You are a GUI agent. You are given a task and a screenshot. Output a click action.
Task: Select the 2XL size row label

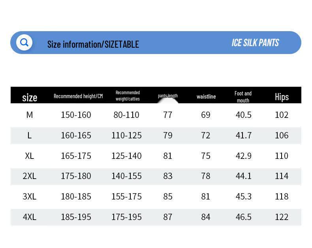pyautogui.click(x=30, y=176)
